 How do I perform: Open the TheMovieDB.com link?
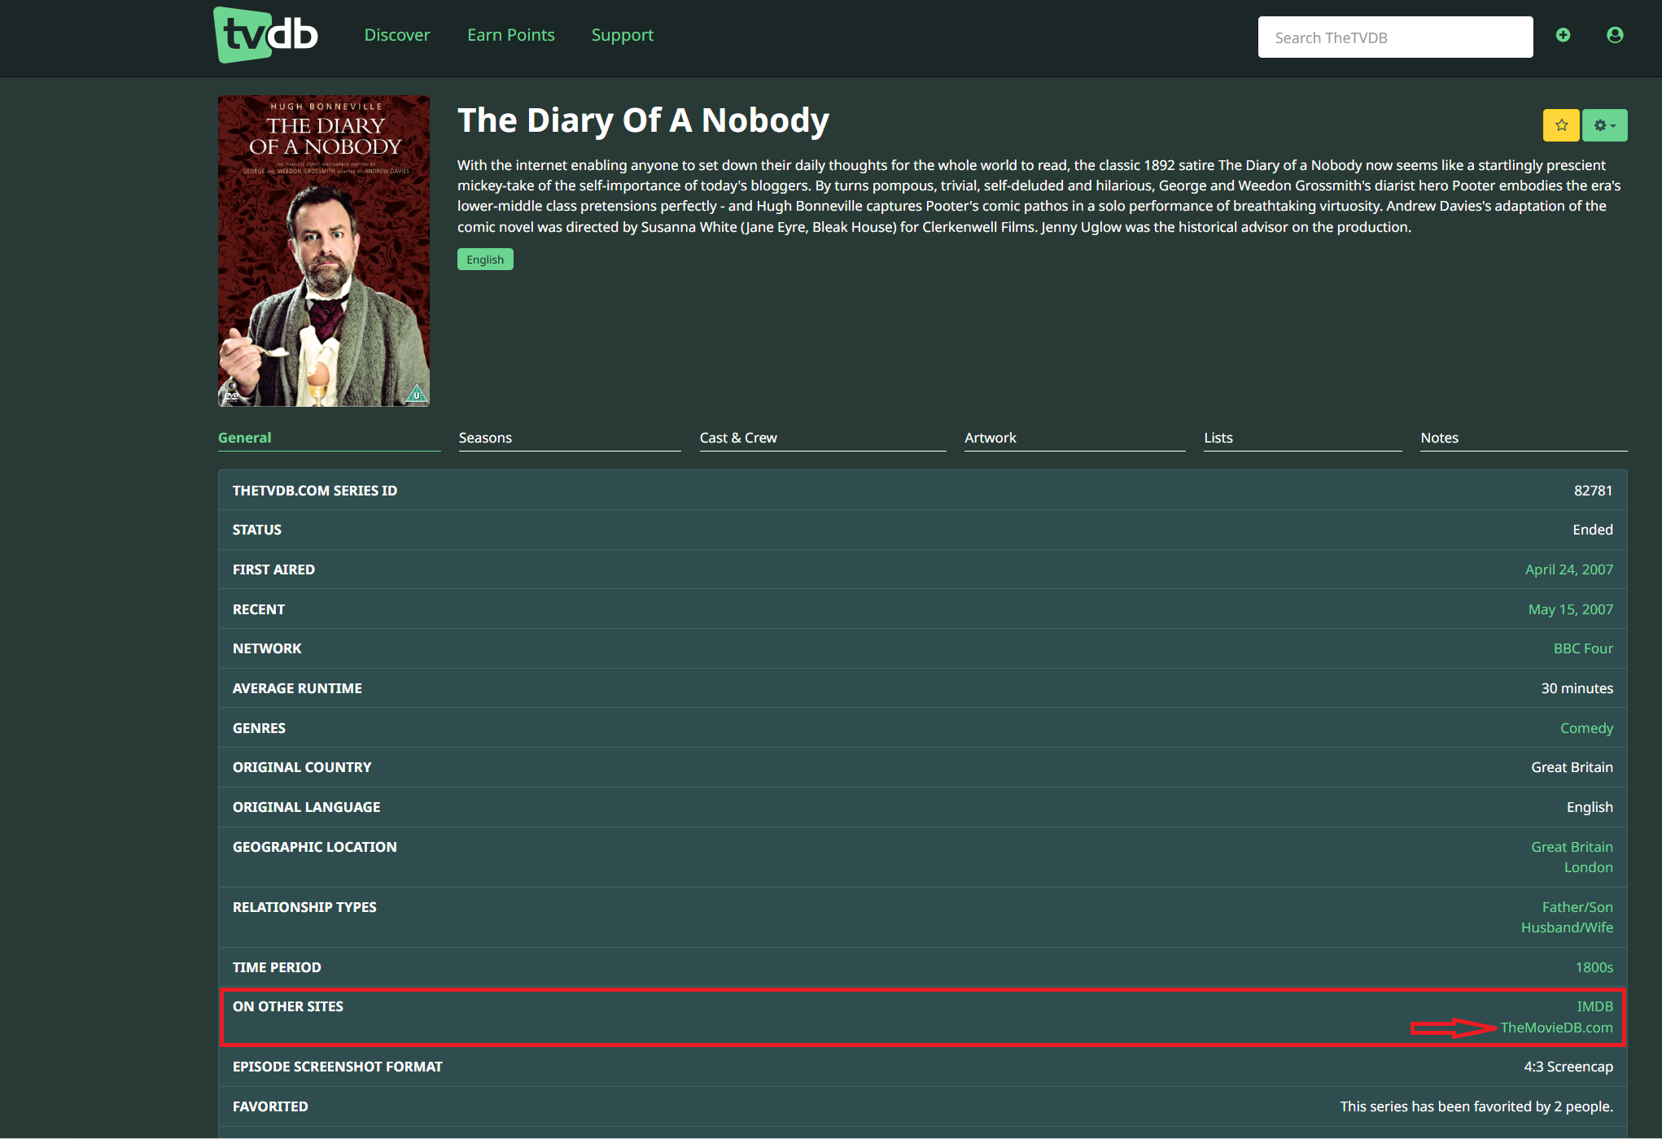[1556, 1028]
